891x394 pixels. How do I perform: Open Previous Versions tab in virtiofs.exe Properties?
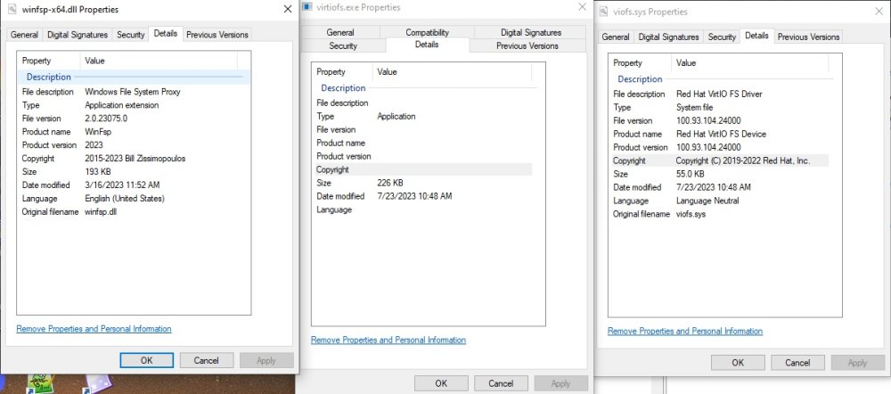point(527,45)
